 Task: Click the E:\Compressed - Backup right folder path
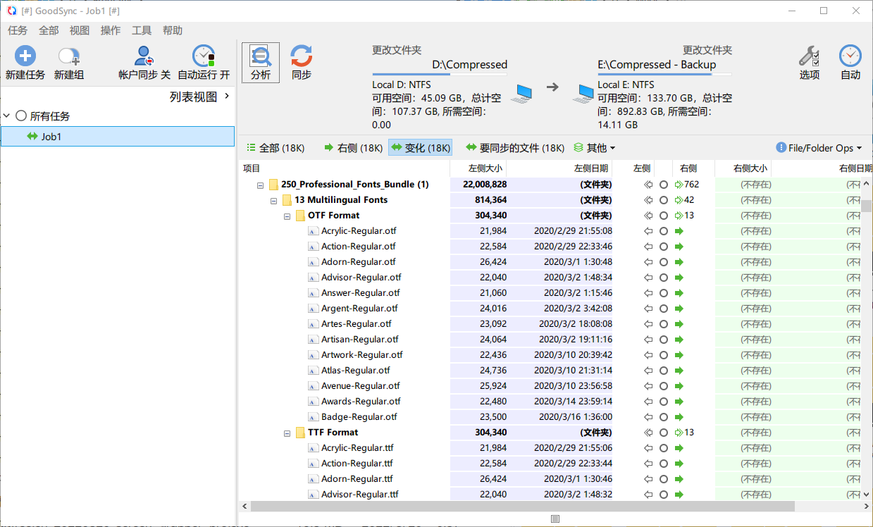(657, 65)
